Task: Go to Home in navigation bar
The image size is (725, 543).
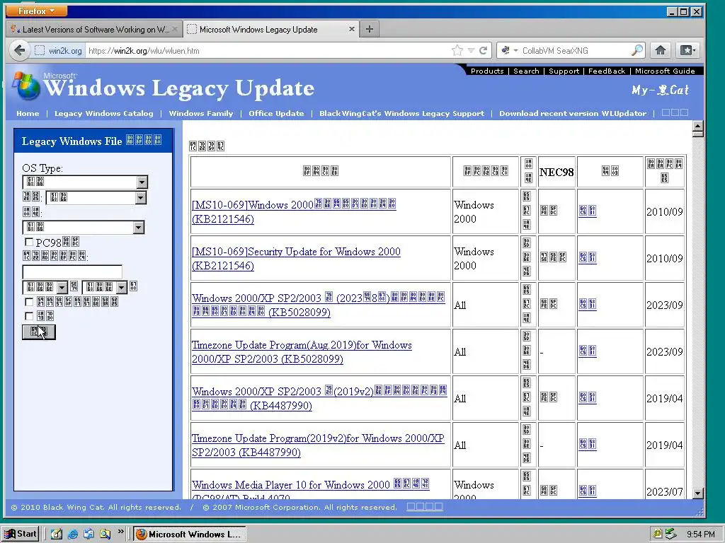Action: [28, 114]
